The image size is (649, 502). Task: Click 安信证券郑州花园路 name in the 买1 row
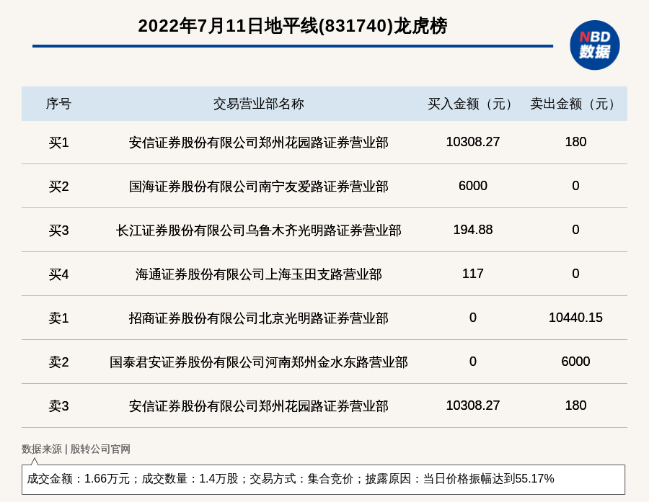[259, 143]
